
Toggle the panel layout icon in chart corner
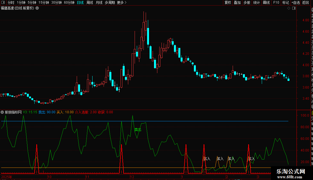coord(294,8)
